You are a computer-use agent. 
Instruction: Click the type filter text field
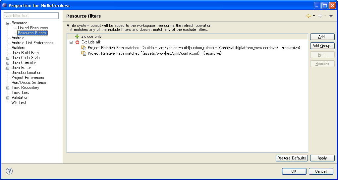tap(31, 16)
